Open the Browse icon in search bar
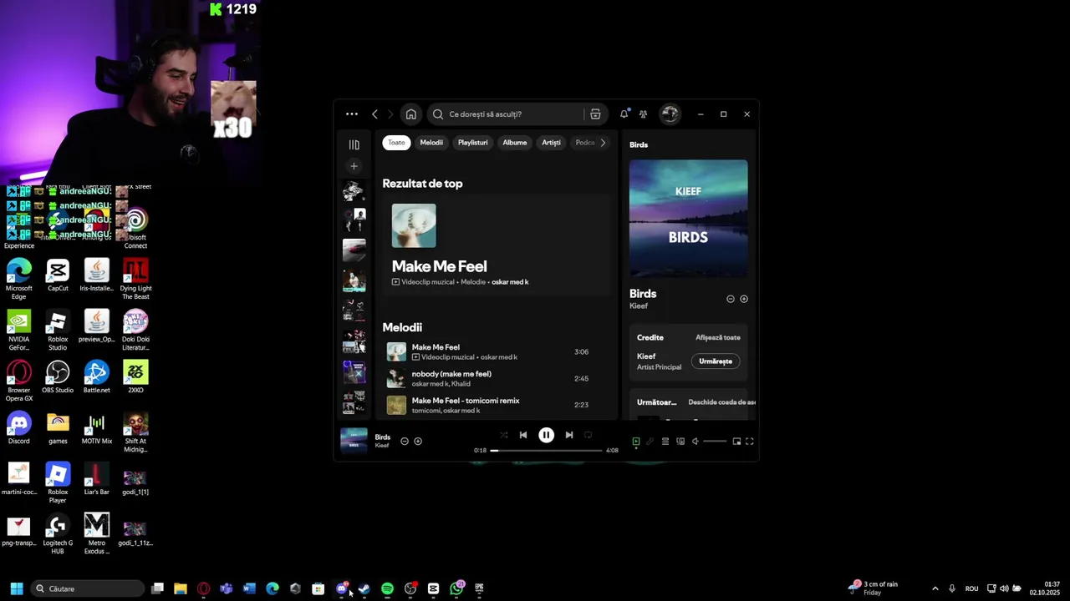1070x601 pixels. (595, 114)
